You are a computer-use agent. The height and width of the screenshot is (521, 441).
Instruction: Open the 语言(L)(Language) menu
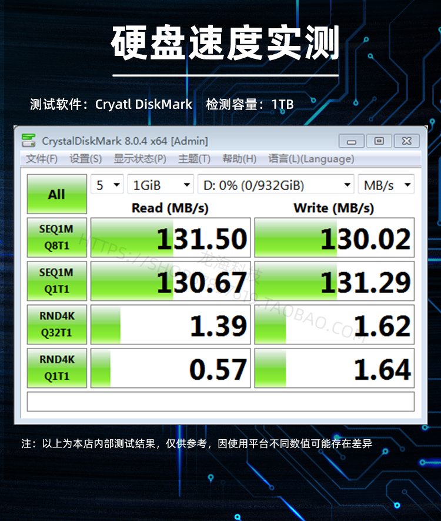pos(311,159)
